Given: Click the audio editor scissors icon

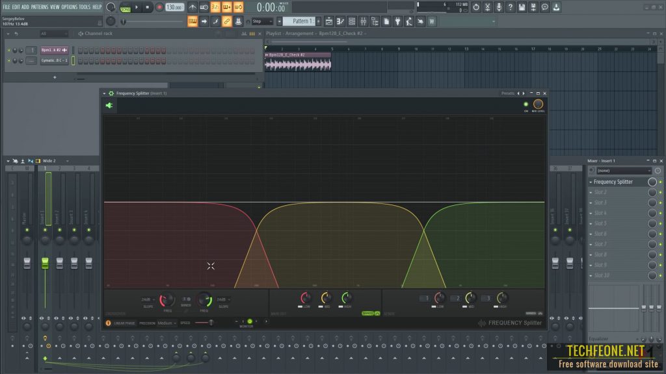Looking at the screenshot, I should (x=488, y=7).
